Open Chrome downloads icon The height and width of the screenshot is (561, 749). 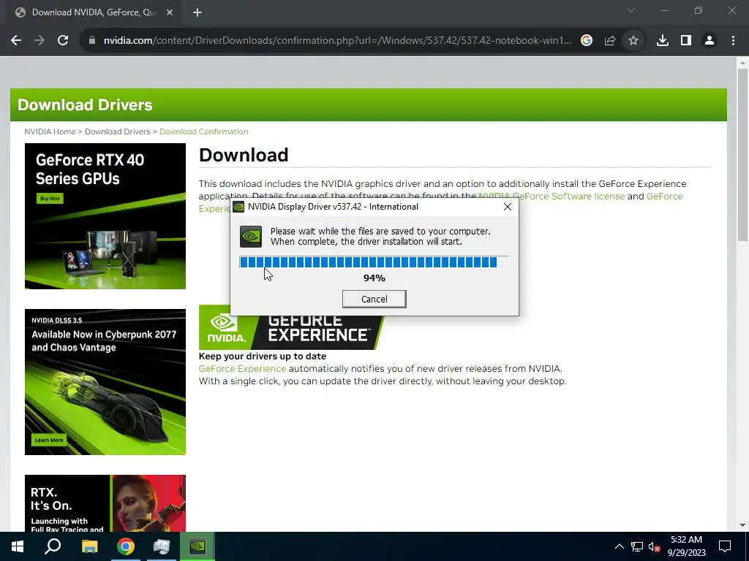click(663, 41)
